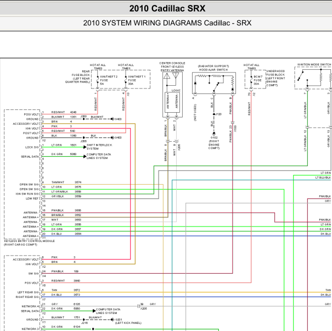Viewport: 332px width, 331px height.
Task: Select "(RADIATOR SUPPORT) HOOD AJAR SWITCH" label
Action: click(x=213, y=68)
